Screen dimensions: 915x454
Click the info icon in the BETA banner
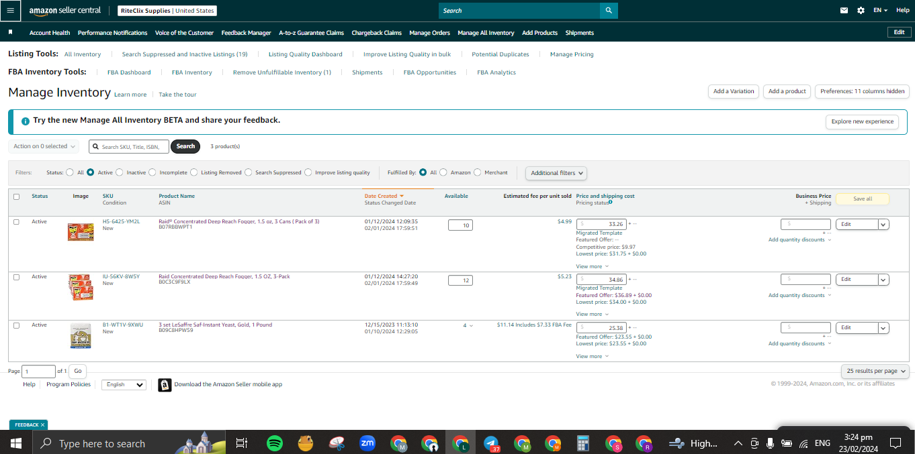coord(25,121)
